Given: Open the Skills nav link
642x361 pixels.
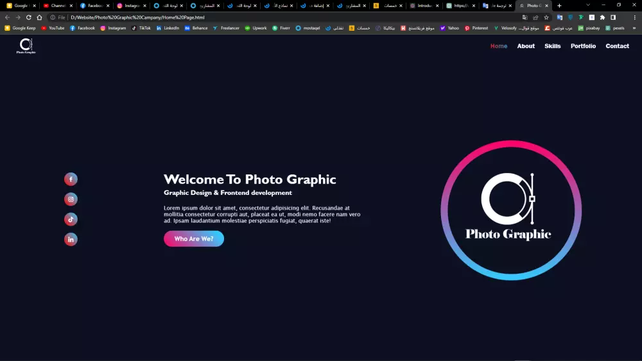Looking at the screenshot, I should (552, 46).
